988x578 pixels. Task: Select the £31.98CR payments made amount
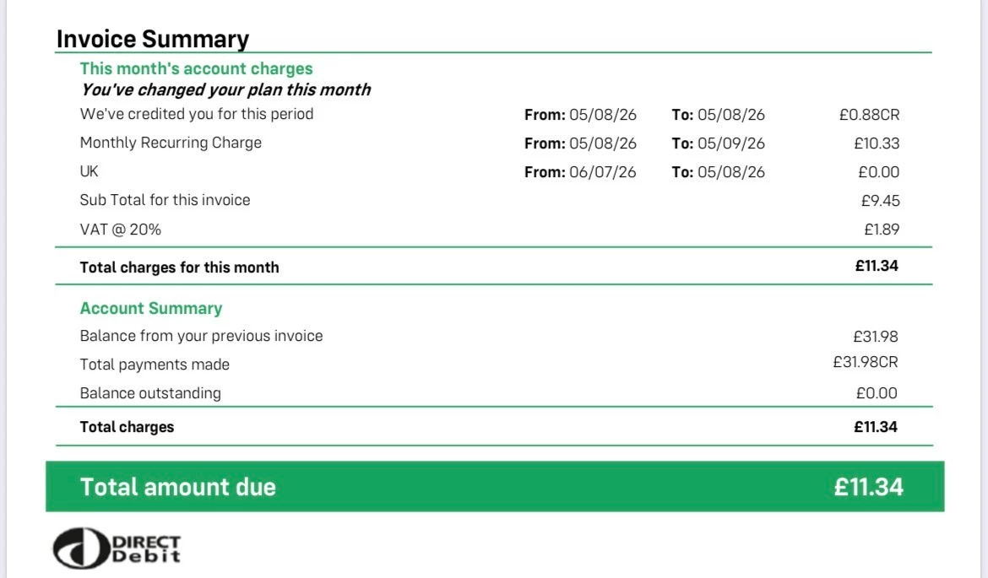pyautogui.click(x=865, y=362)
